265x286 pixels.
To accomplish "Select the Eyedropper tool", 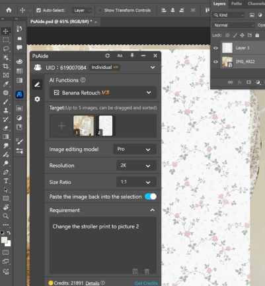I will pyautogui.click(x=6, y=84).
